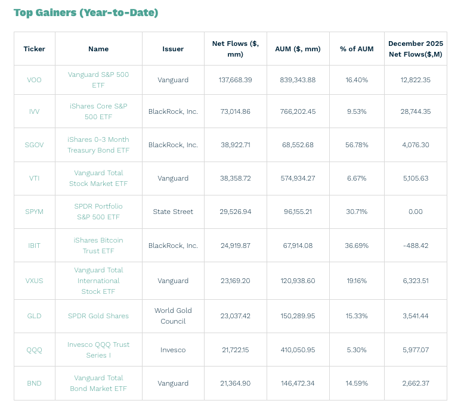Select the VTI ticker link
This screenshot has width=464, height=416.
point(35,178)
